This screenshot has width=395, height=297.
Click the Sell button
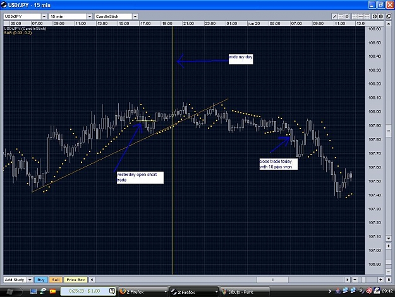[56, 280]
